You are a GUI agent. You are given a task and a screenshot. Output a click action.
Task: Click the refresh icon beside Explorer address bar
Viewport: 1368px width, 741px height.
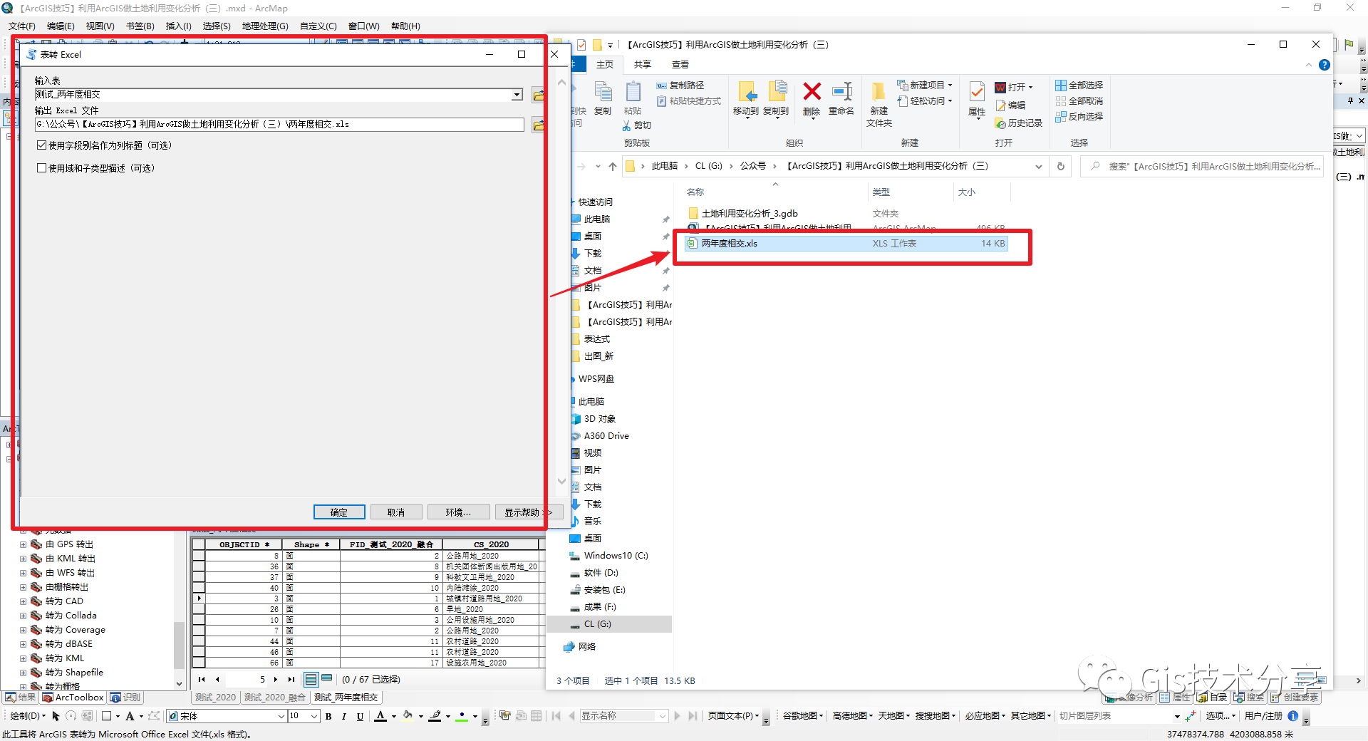pyautogui.click(x=1061, y=166)
